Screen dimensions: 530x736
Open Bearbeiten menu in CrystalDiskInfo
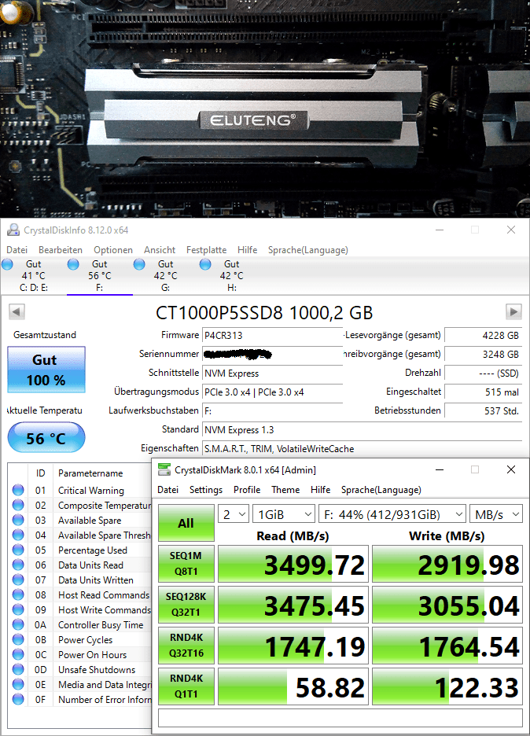click(60, 250)
